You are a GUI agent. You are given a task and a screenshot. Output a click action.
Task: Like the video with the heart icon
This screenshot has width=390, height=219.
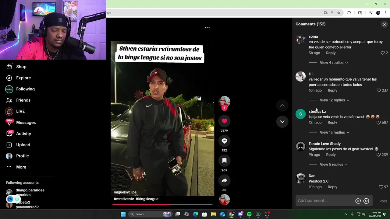pyautogui.click(x=225, y=121)
